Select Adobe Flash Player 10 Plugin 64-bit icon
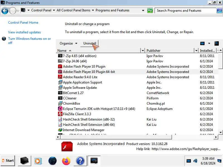Image resolution: width=223 pixels, height=167 pixels. point(60,72)
